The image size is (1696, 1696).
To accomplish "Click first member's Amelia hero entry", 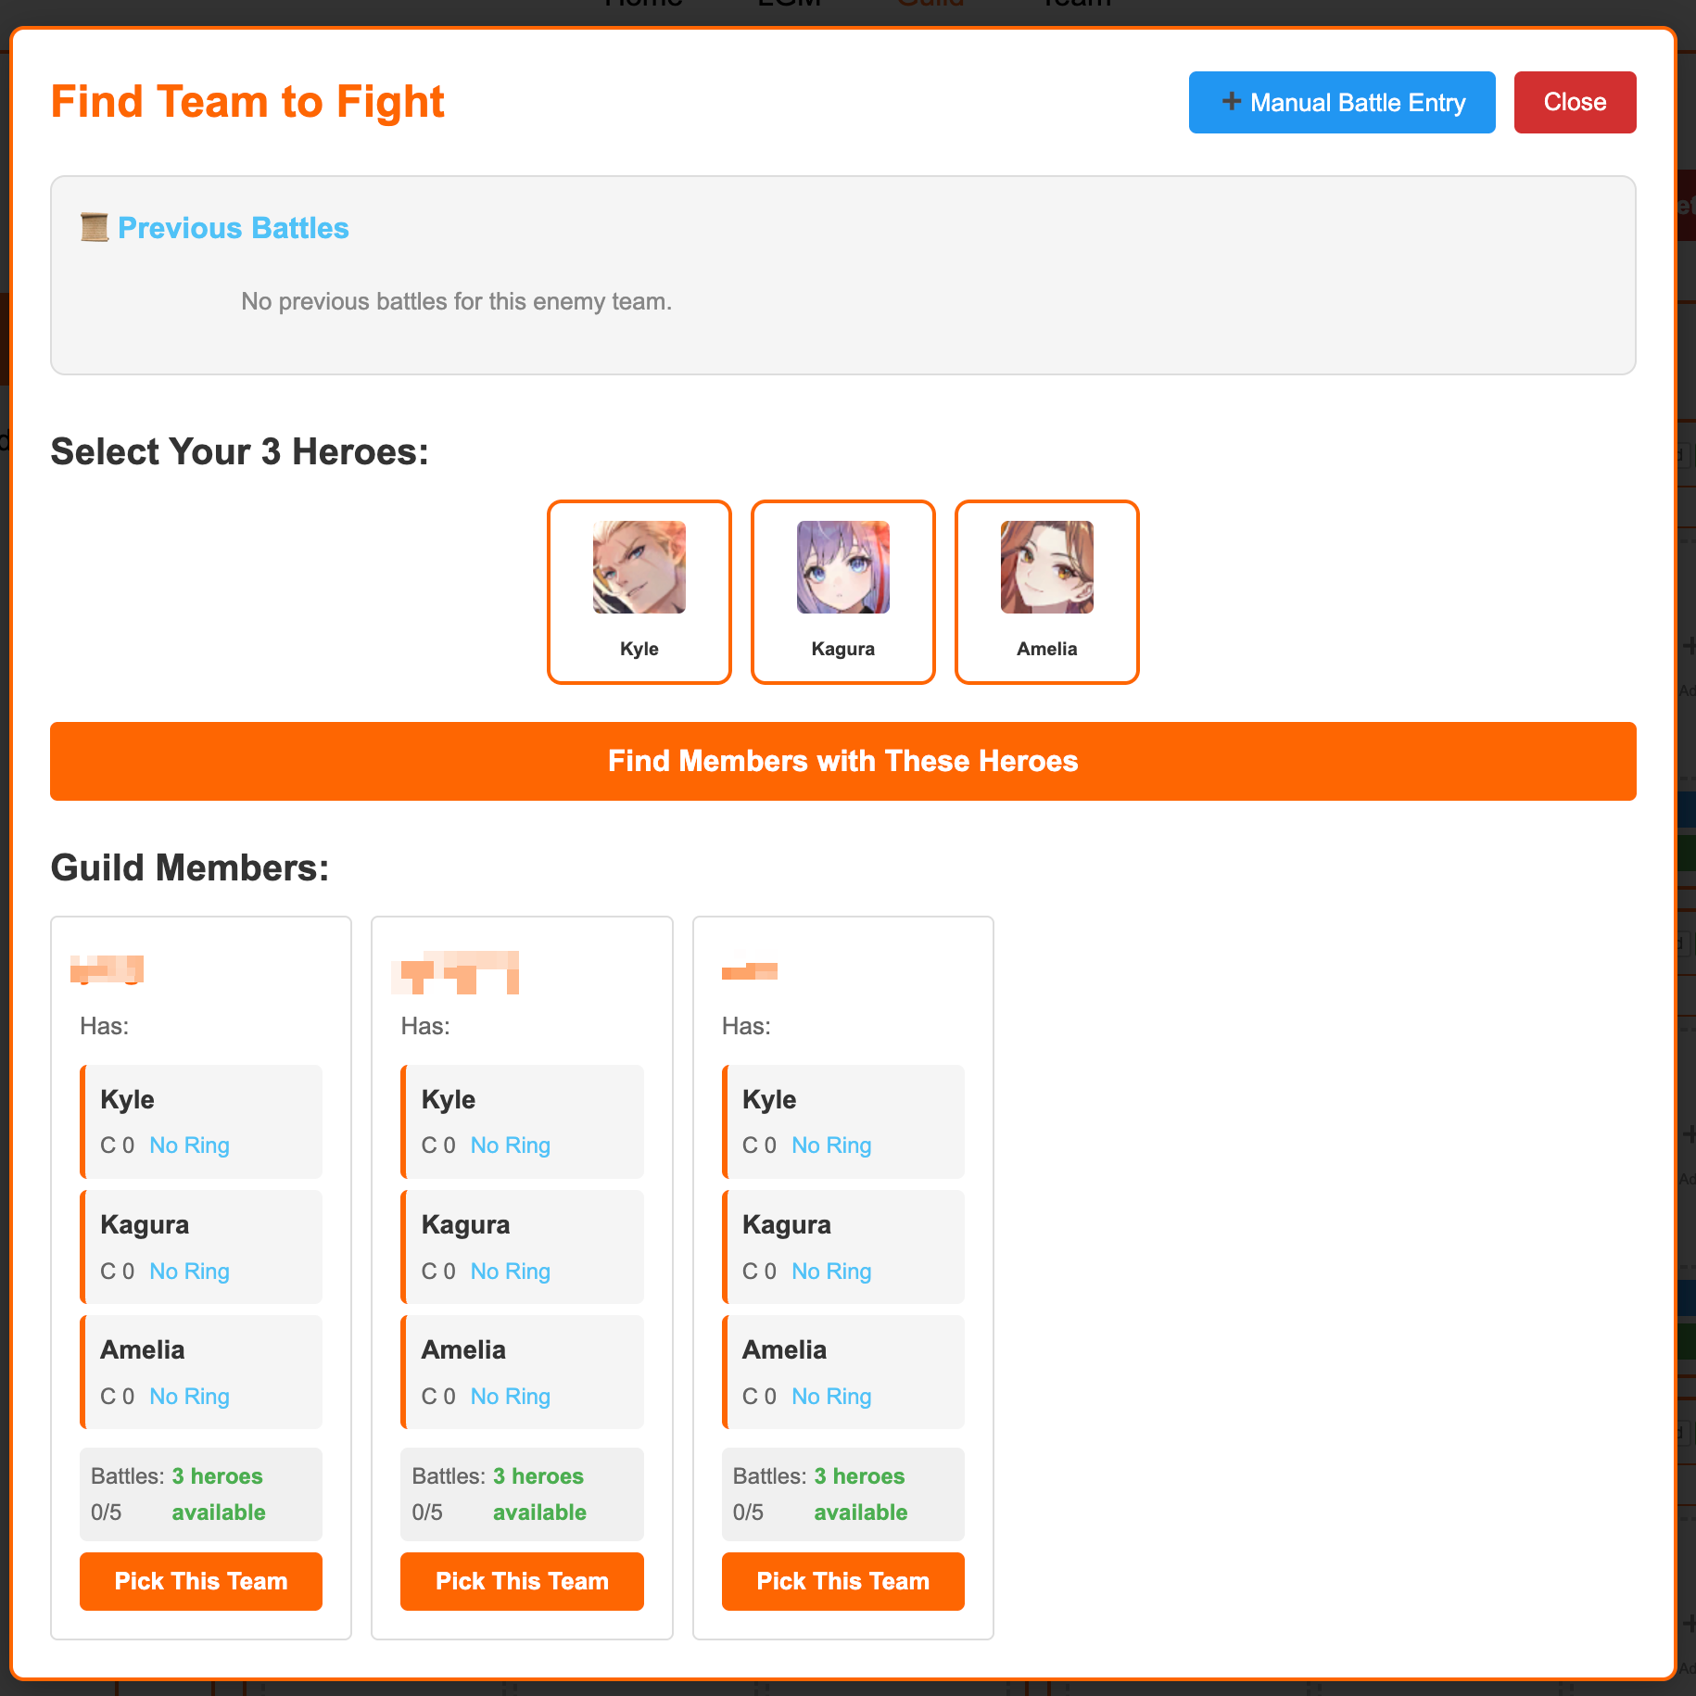I will point(201,1372).
